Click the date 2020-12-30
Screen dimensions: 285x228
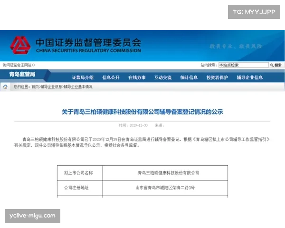coord(139,125)
